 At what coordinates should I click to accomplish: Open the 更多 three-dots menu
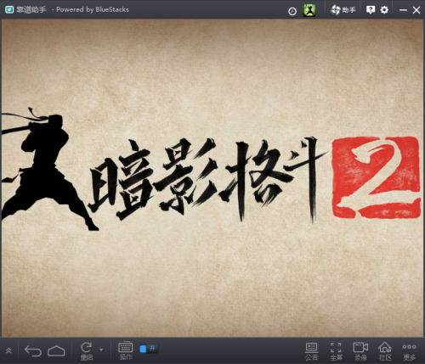coord(409,351)
